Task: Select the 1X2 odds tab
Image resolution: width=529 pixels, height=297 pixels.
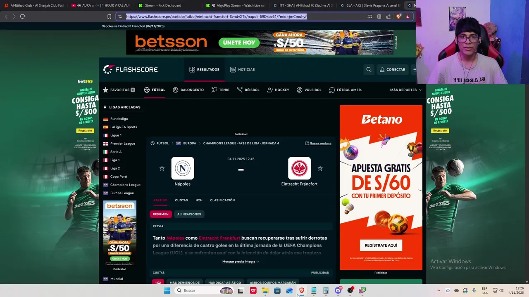Action: [x=158, y=283]
